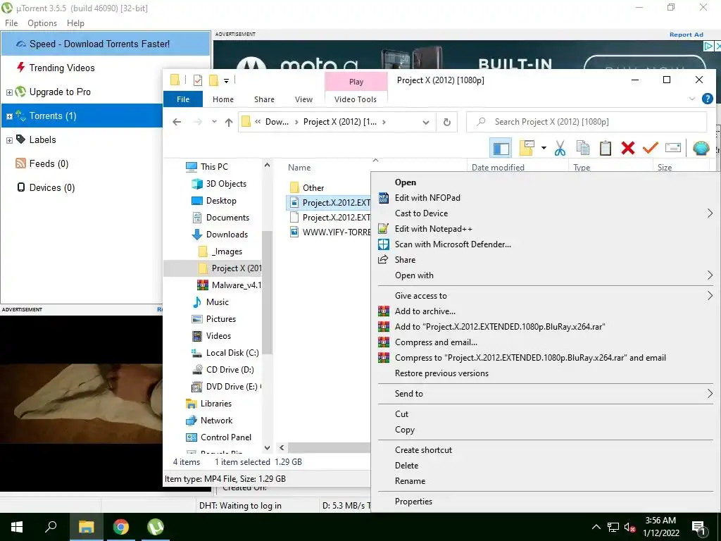Image resolution: width=721 pixels, height=541 pixels.
Task: Click the network tray icon
Action: click(613, 527)
